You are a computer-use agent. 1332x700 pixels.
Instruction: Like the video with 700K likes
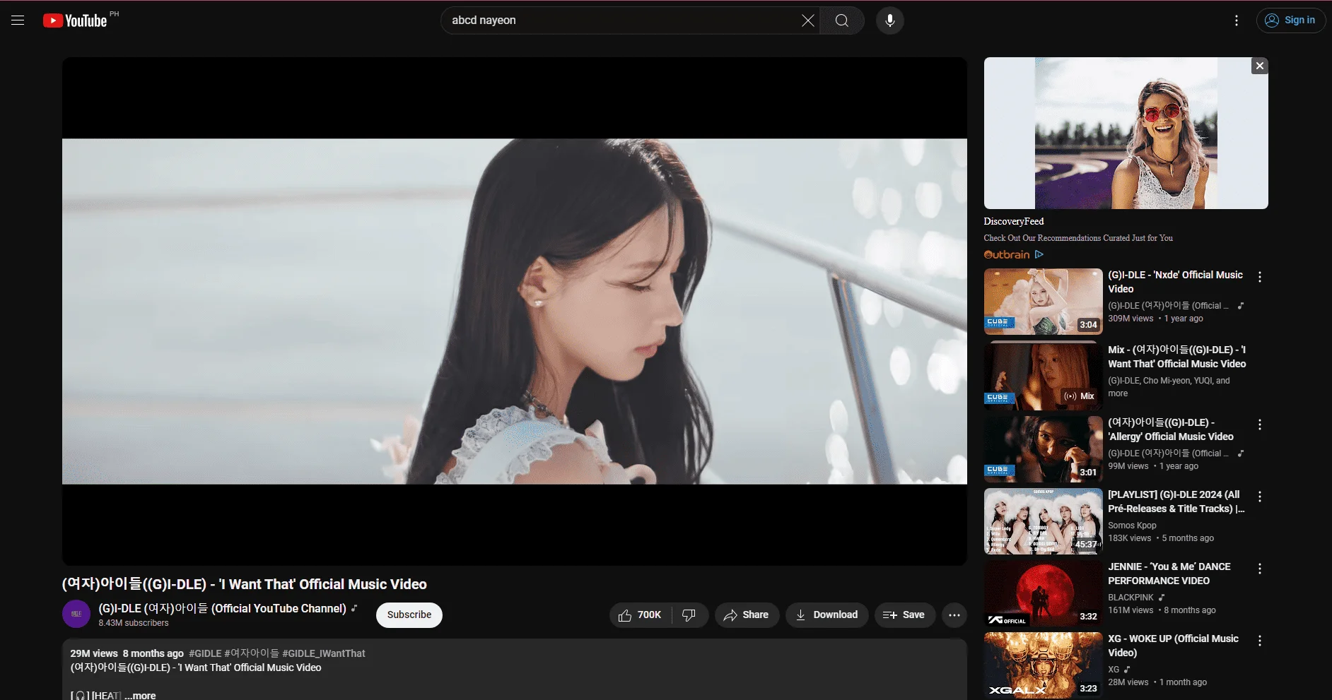click(x=641, y=615)
